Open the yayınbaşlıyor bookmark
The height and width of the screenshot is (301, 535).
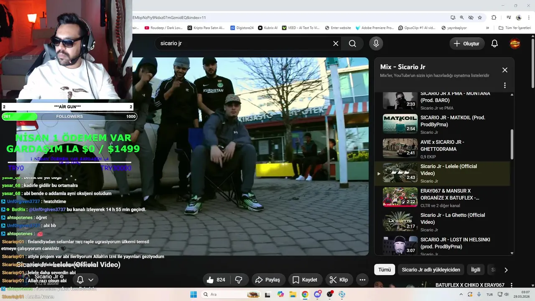click(x=454, y=28)
